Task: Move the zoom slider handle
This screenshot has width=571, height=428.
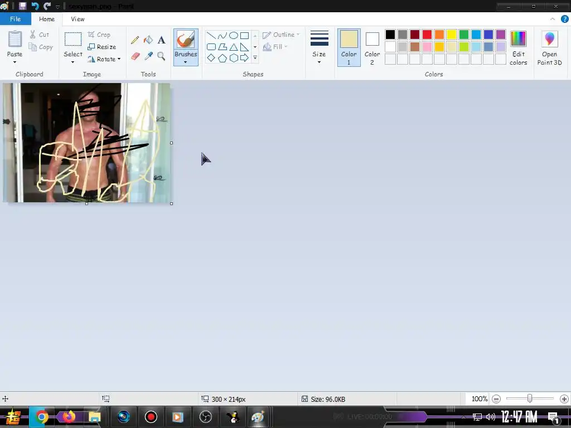Action: pyautogui.click(x=530, y=399)
